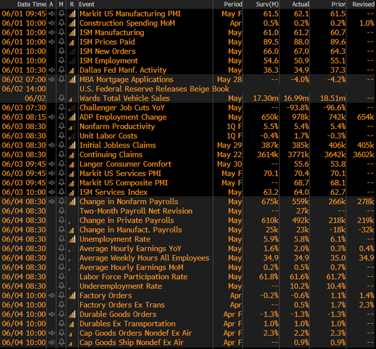Image resolution: width=376 pixels, height=349 pixels.
Task: Toggle the alert bell for ISM Manufacturing
Action: tap(61, 33)
